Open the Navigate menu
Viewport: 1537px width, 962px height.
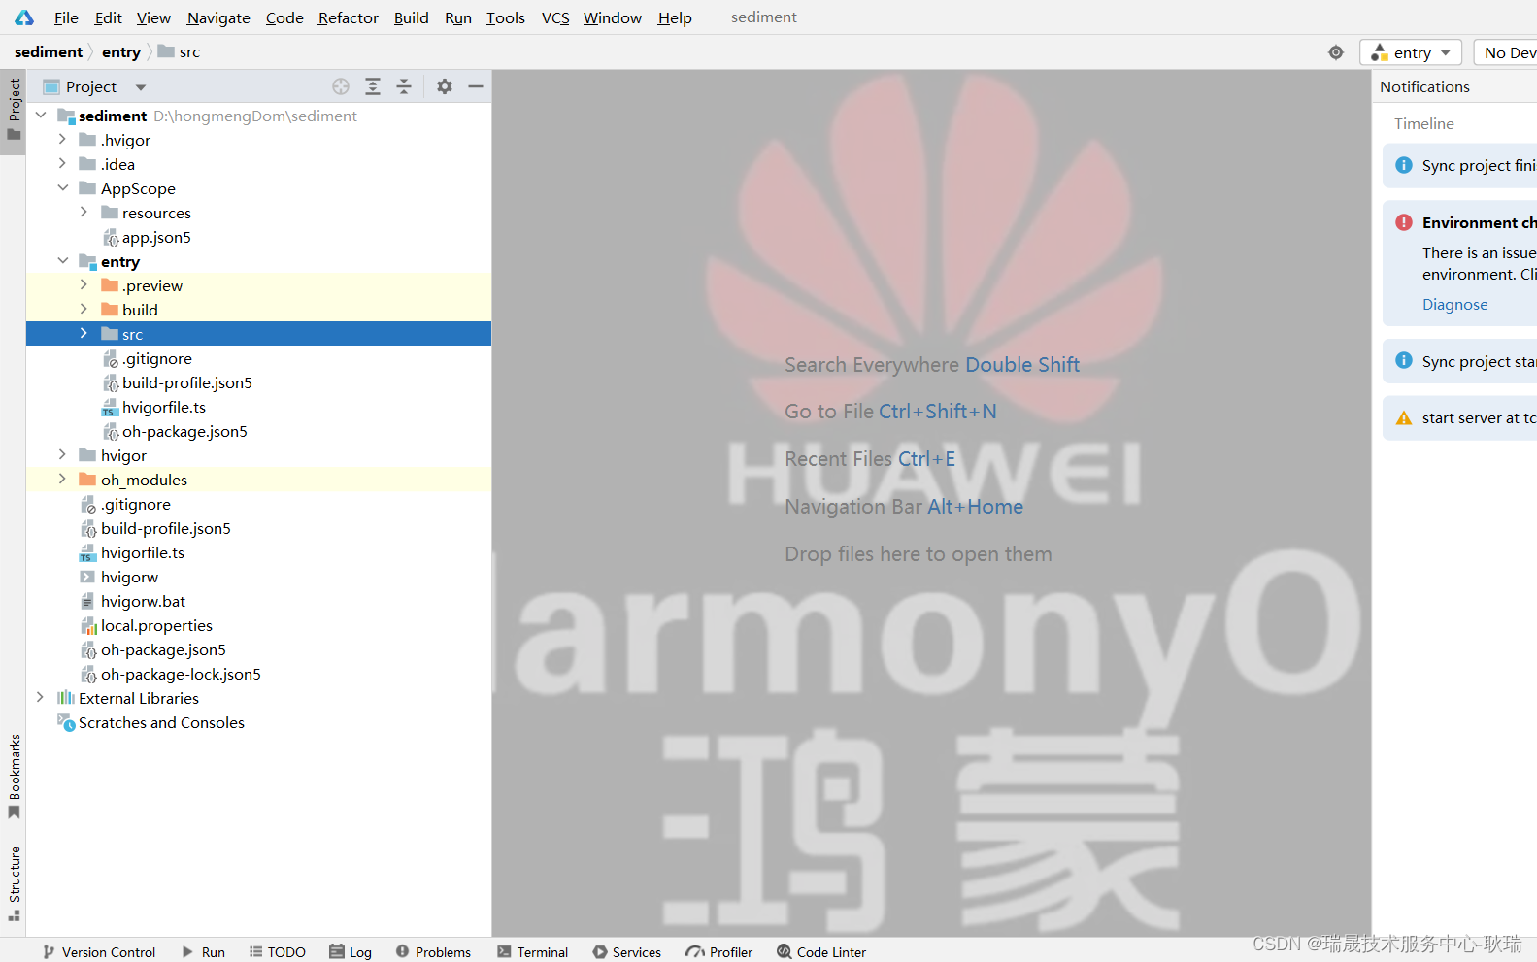tap(218, 17)
